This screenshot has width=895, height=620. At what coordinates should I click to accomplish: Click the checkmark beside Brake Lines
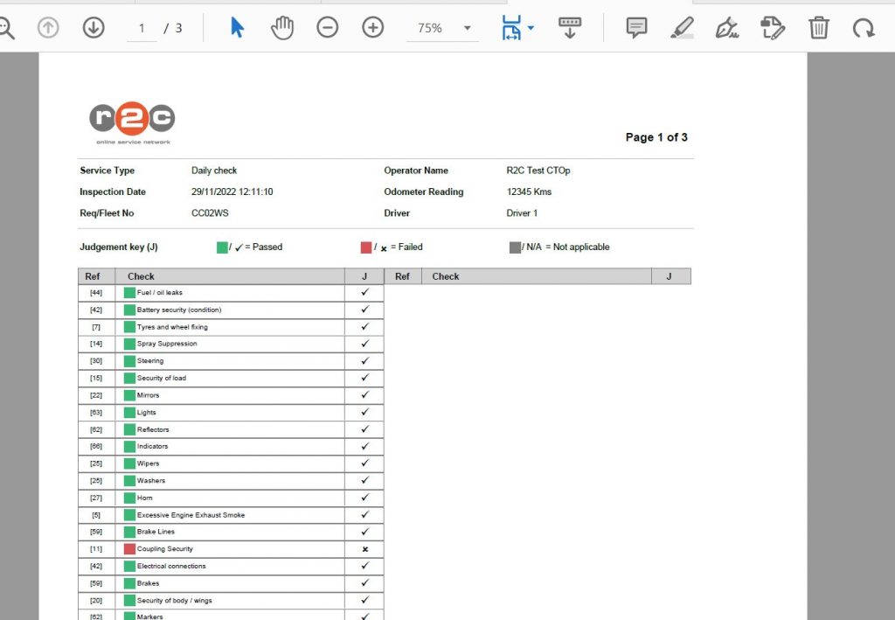coord(364,532)
